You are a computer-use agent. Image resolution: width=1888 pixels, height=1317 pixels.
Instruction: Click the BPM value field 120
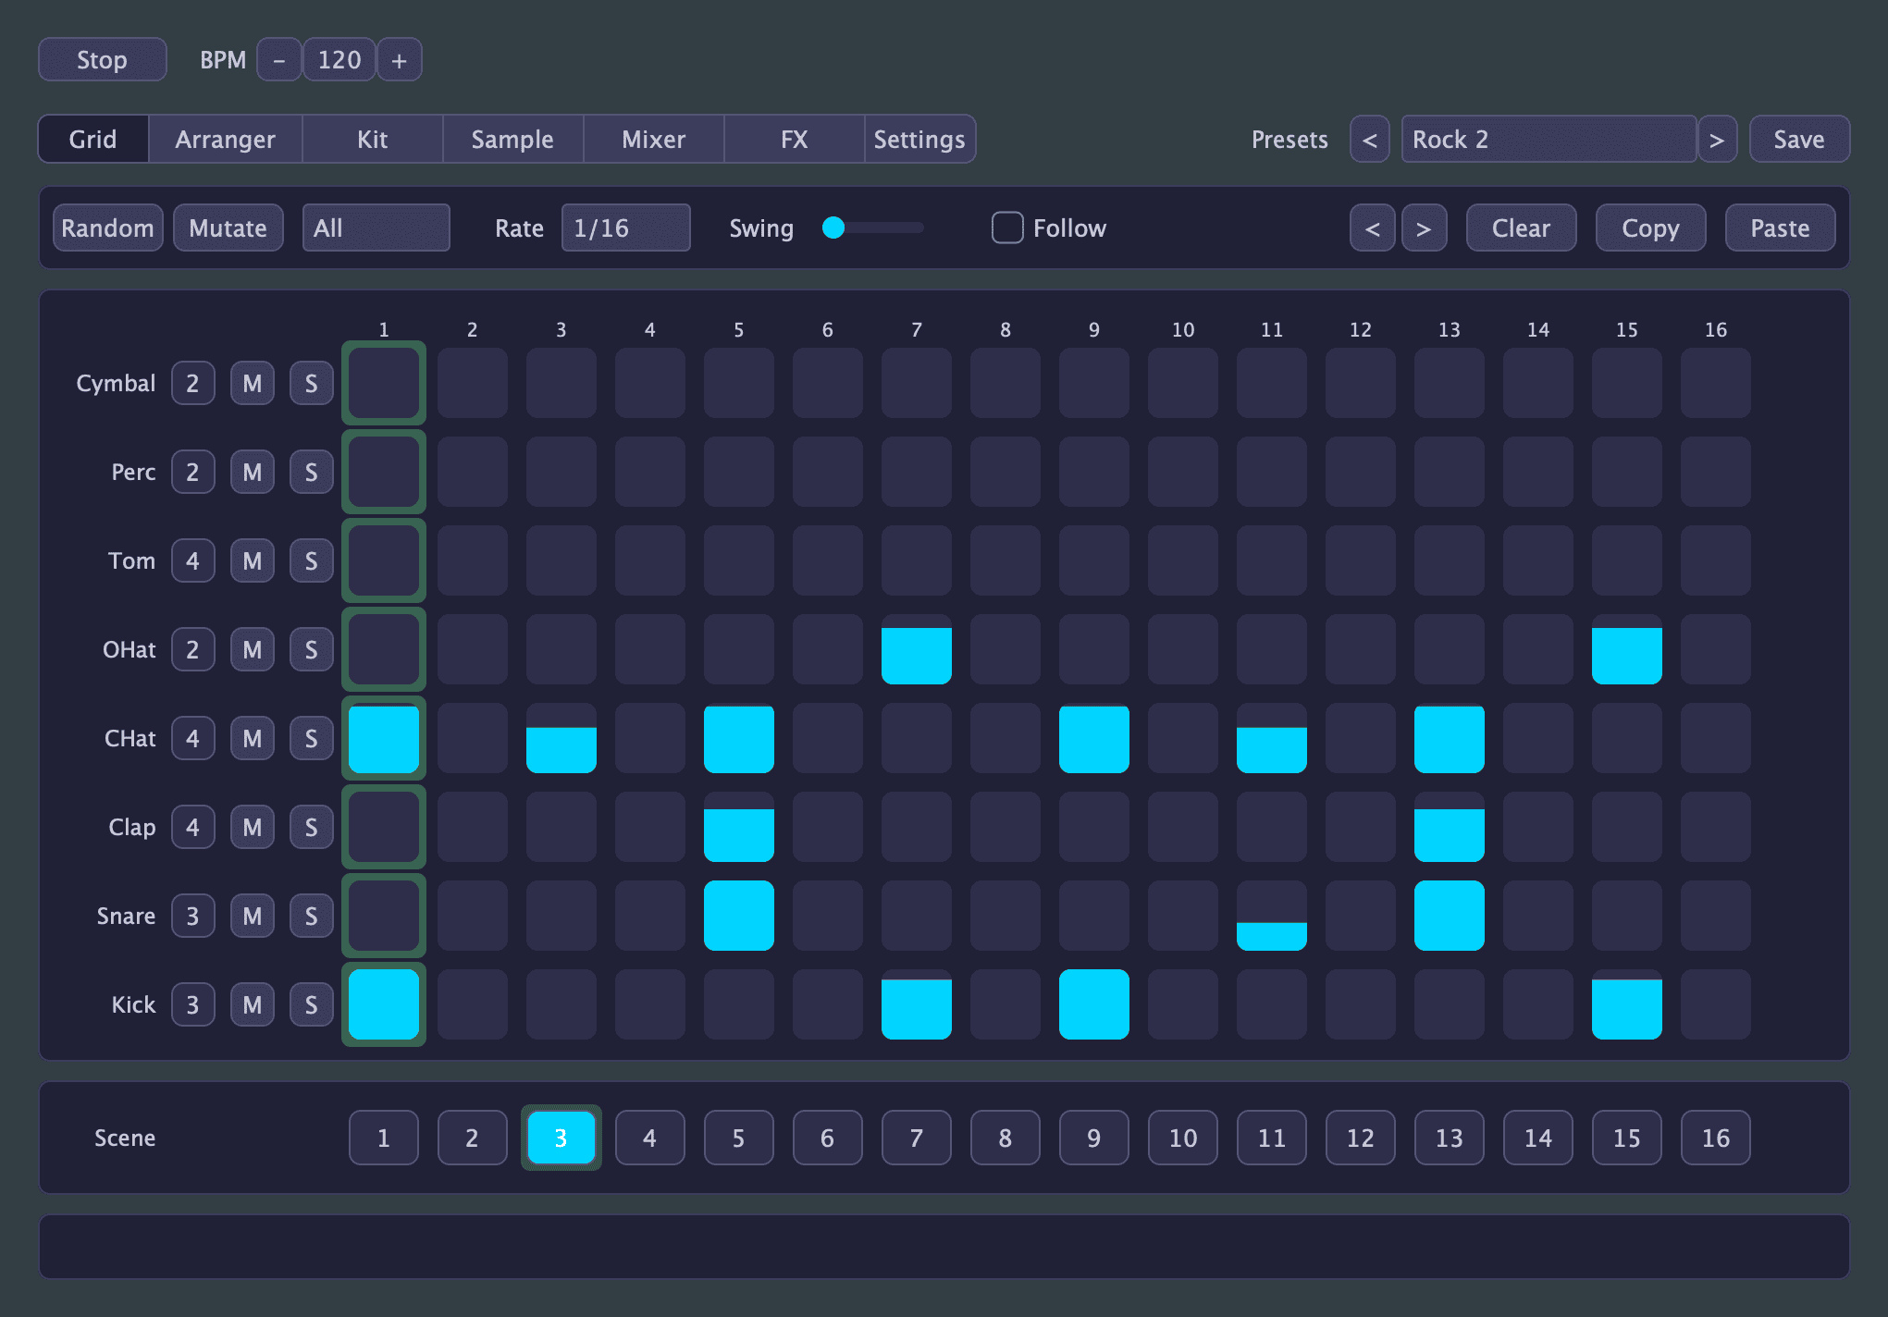[339, 60]
